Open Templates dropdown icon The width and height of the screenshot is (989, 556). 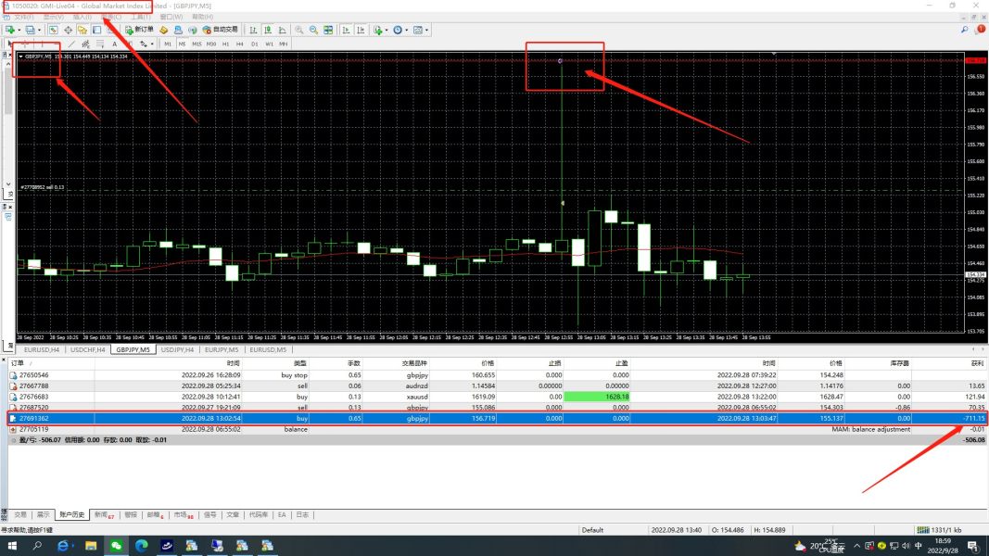tap(418, 30)
